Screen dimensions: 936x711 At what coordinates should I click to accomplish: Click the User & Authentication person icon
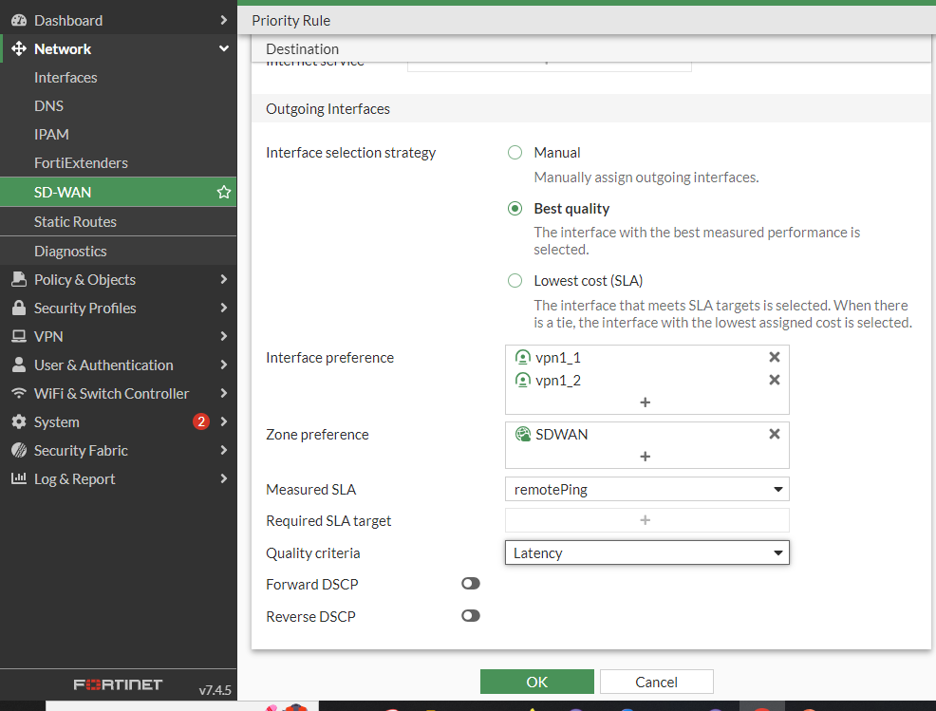point(19,365)
